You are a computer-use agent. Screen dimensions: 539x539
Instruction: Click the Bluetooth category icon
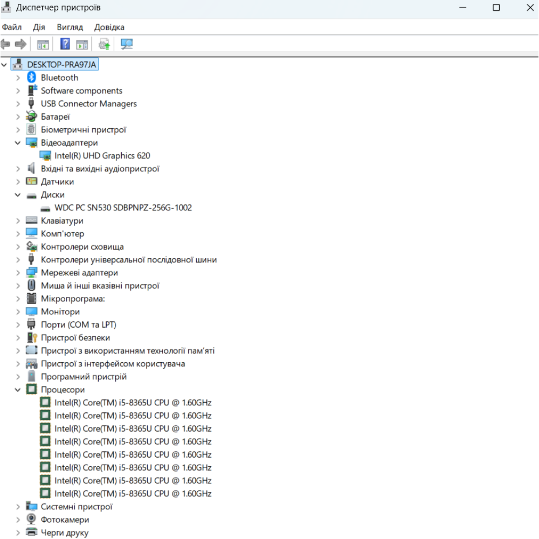31,78
